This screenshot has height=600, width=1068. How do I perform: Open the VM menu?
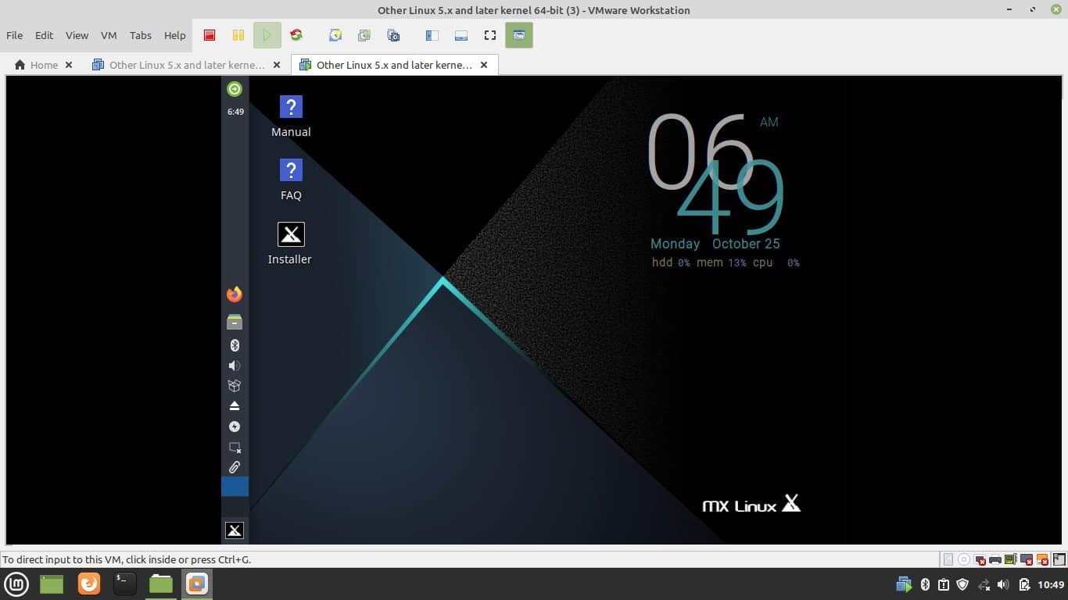tap(109, 35)
